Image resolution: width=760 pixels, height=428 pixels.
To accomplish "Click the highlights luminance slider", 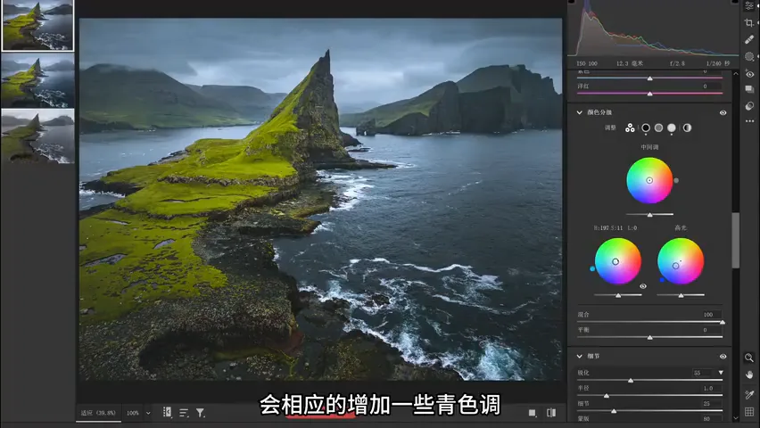I will coord(681,295).
